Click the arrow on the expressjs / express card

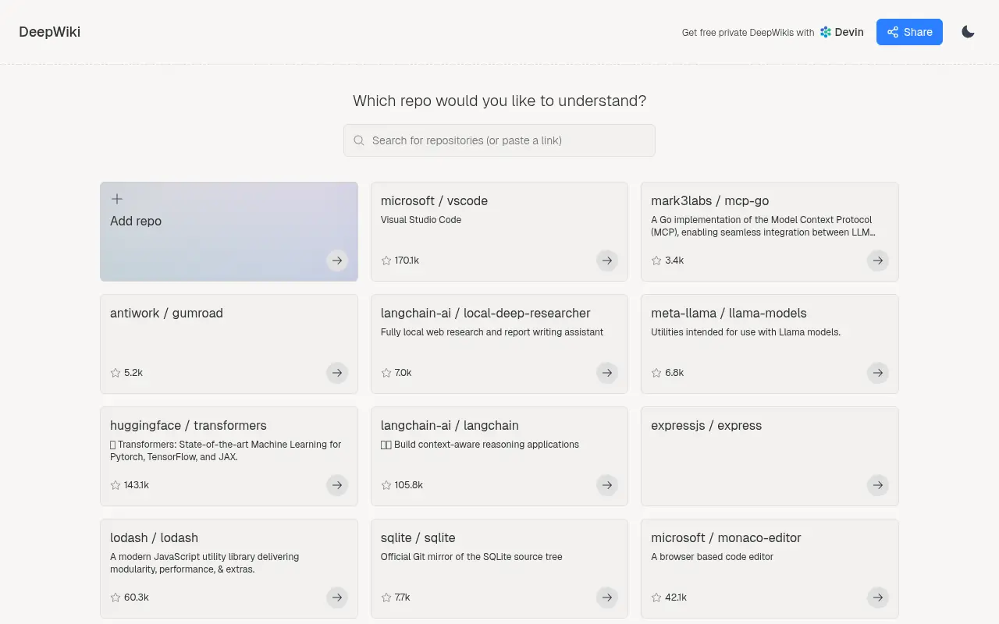pos(877,485)
